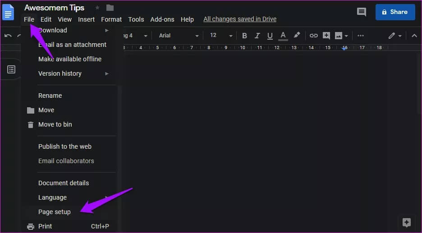
Task: Open the Format menu
Action: point(111,19)
